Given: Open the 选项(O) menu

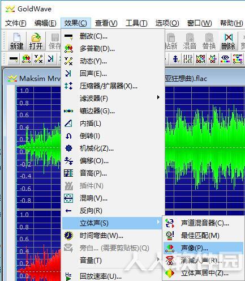Looking at the screenshot, I should pyautogui.click(x=167, y=23).
